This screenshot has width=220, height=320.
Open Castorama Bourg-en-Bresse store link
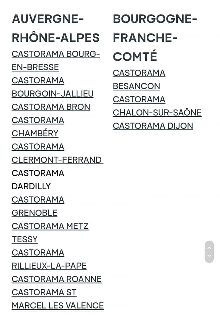coord(56,61)
